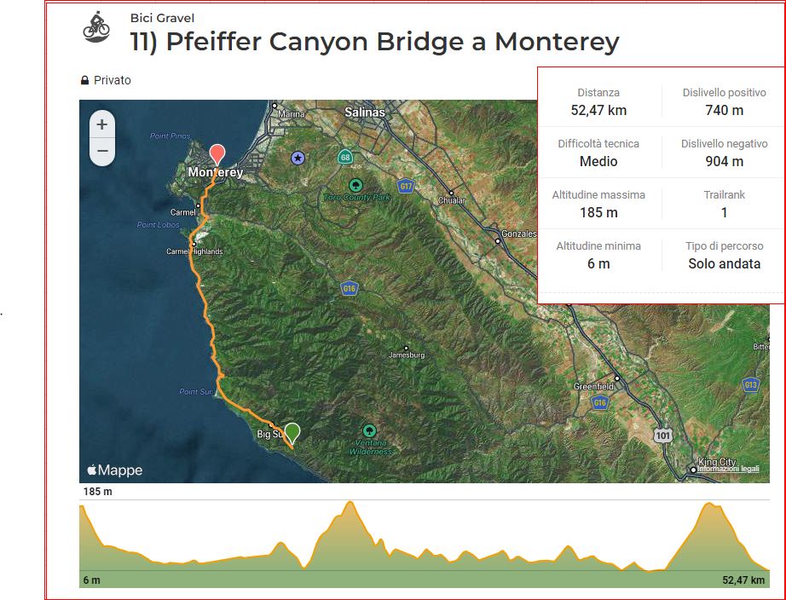Click the Apple Mappe logo
This screenshot has width=786, height=600.
pos(115,470)
